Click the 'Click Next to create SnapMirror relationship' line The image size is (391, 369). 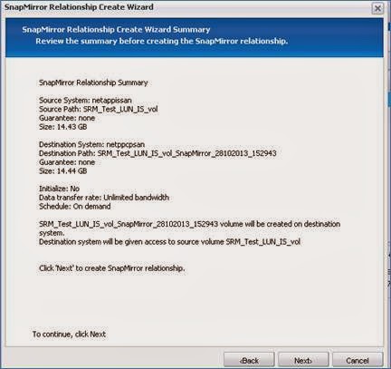(112, 268)
